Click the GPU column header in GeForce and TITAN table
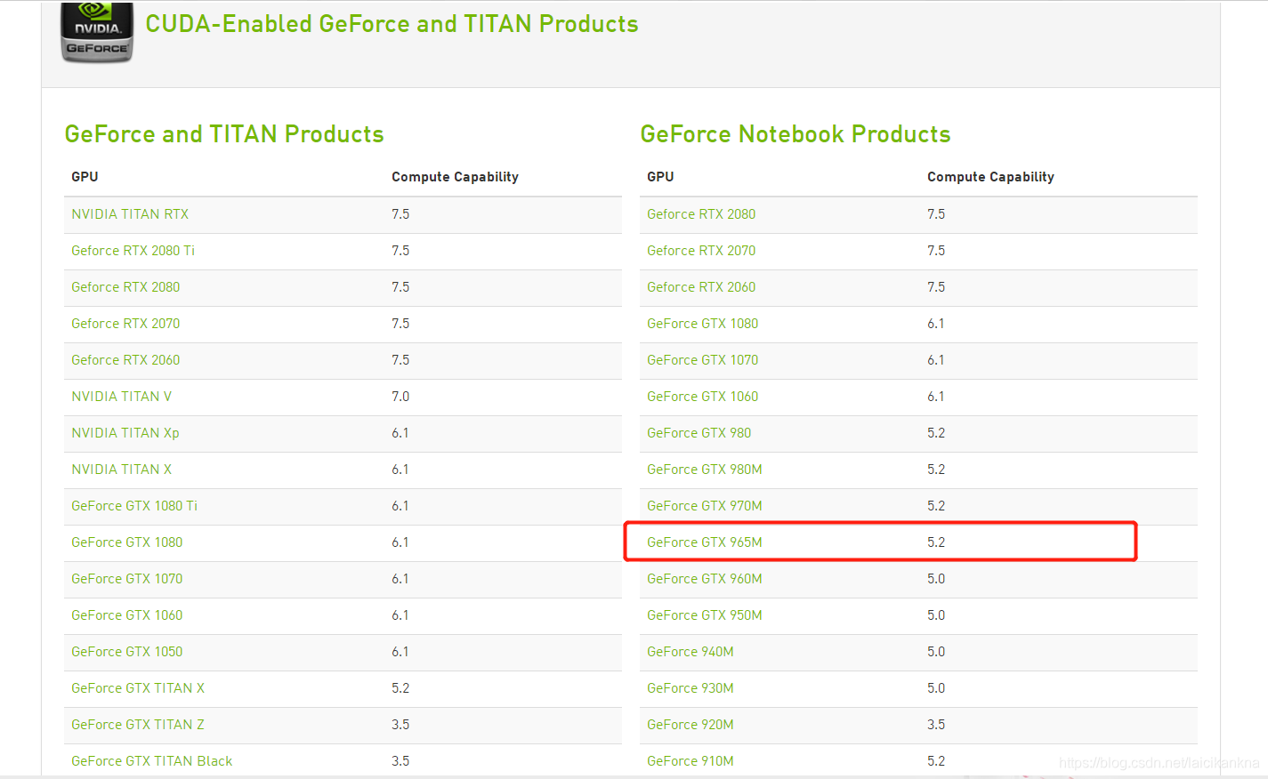Screen dimensions: 1268x779 pos(85,177)
